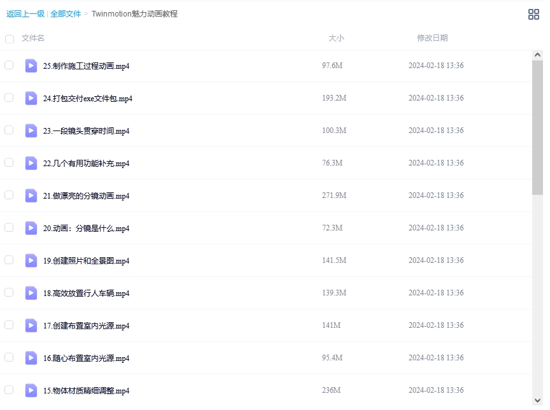
Task: Click size value 139.3M
Action: pos(334,292)
